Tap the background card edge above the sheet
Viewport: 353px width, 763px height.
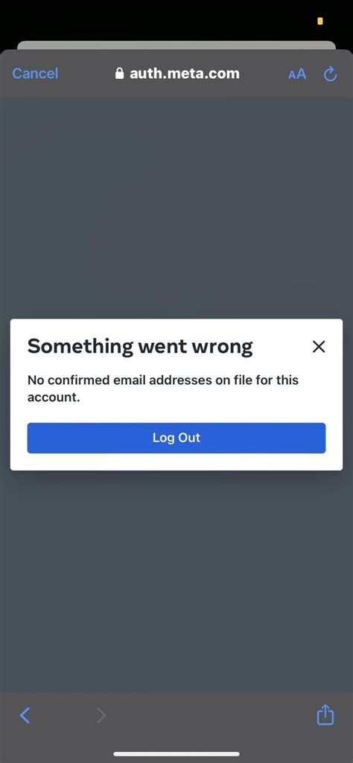(x=176, y=45)
